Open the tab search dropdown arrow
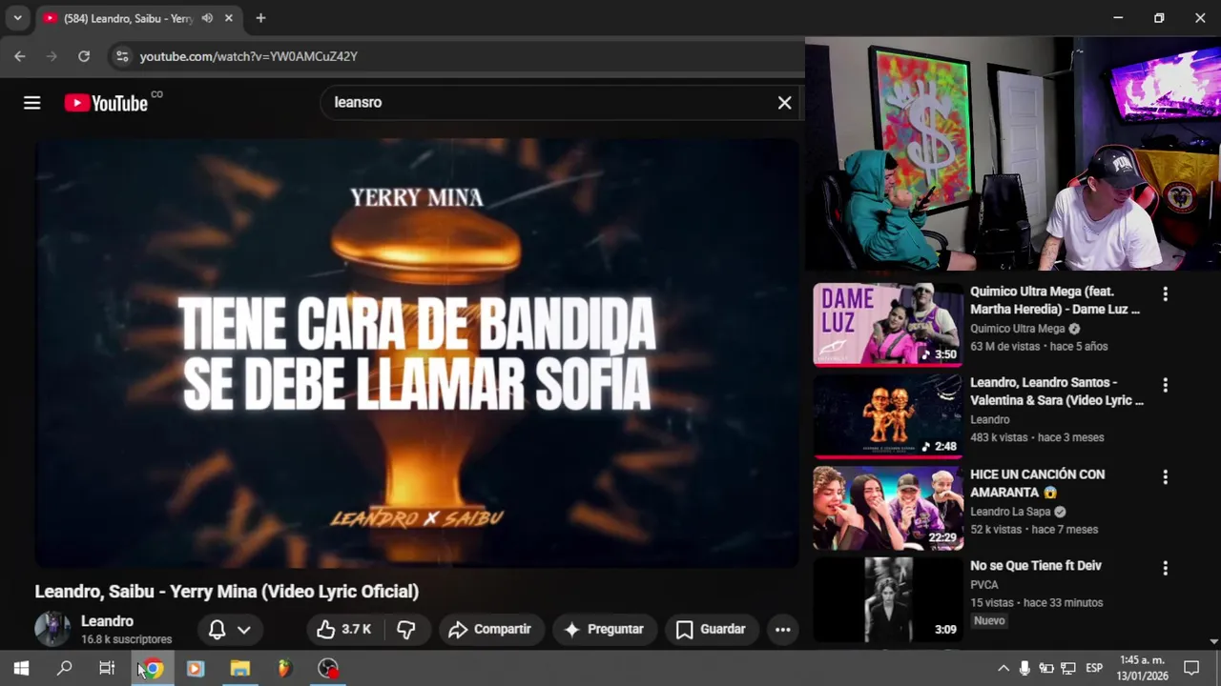The width and height of the screenshot is (1221, 686). point(17,18)
